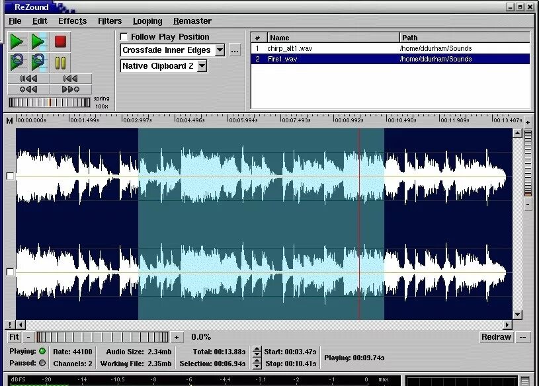The image size is (539, 386).
Task: Click the exclamation button left of scrollbar
Action: click(10, 325)
